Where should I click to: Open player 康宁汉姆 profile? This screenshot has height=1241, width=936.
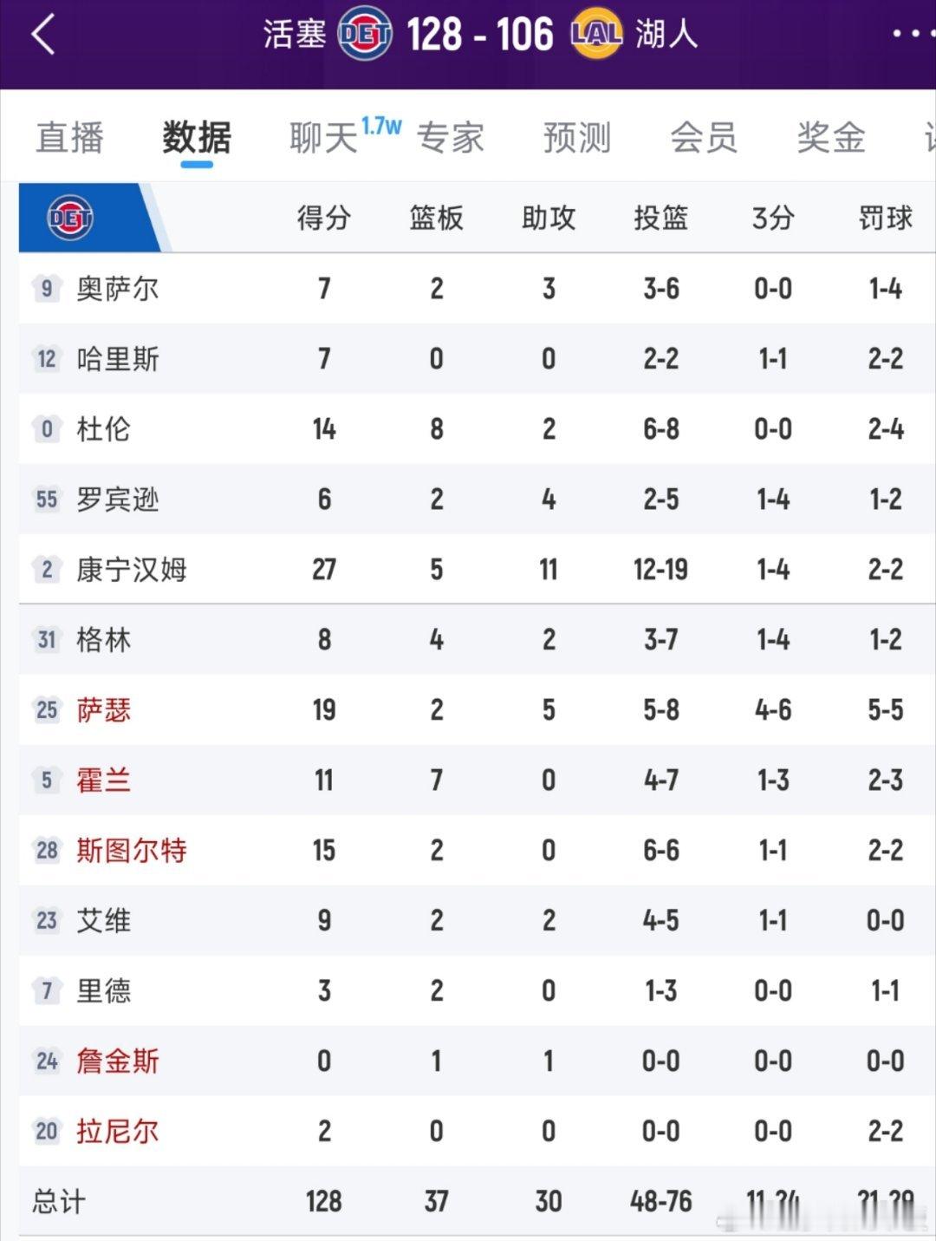(x=132, y=570)
